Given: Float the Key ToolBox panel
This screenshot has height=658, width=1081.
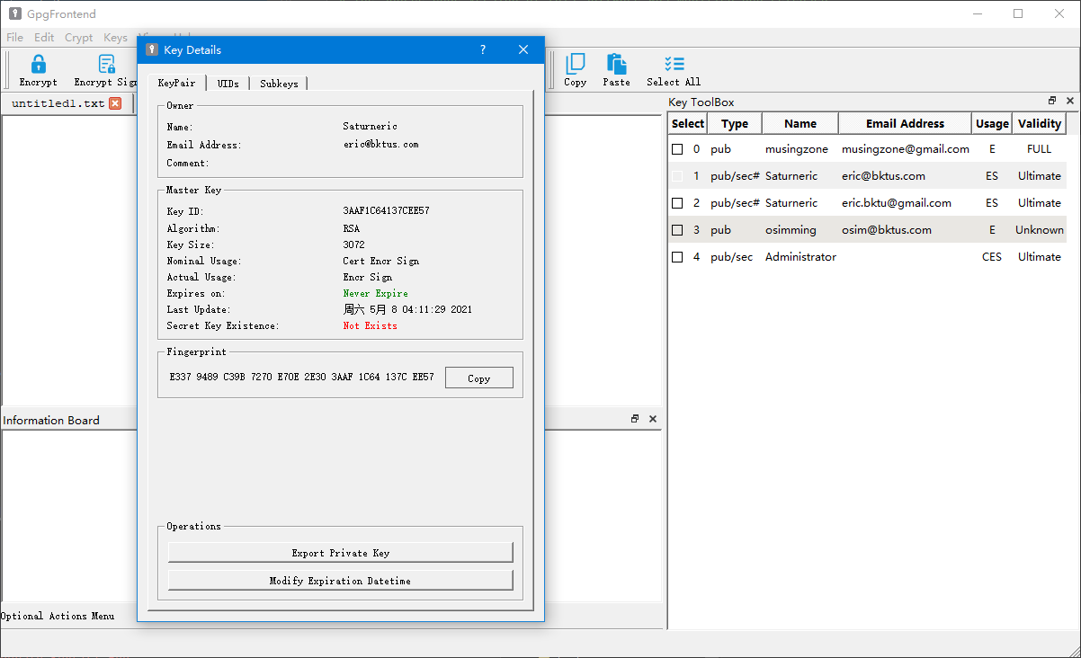Looking at the screenshot, I should 1052,102.
